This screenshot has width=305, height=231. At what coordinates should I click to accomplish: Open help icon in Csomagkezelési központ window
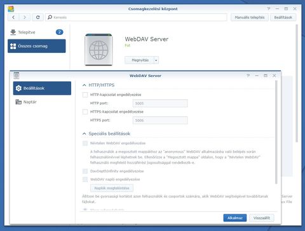click(x=269, y=9)
